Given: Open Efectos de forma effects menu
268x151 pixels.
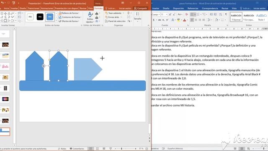Looking at the screenshot, I should click(x=69, y=21).
